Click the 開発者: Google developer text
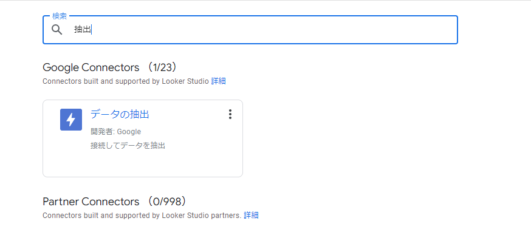This screenshot has width=531, height=252. coord(115,131)
